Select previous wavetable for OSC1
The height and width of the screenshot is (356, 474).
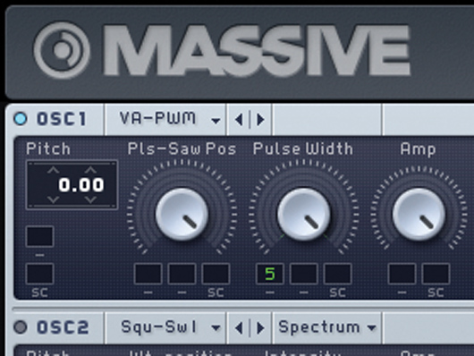tap(239, 120)
